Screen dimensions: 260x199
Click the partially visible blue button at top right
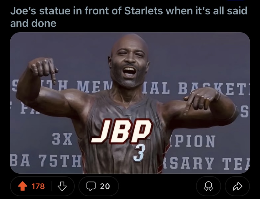pyautogui.click(x=236, y=0)
